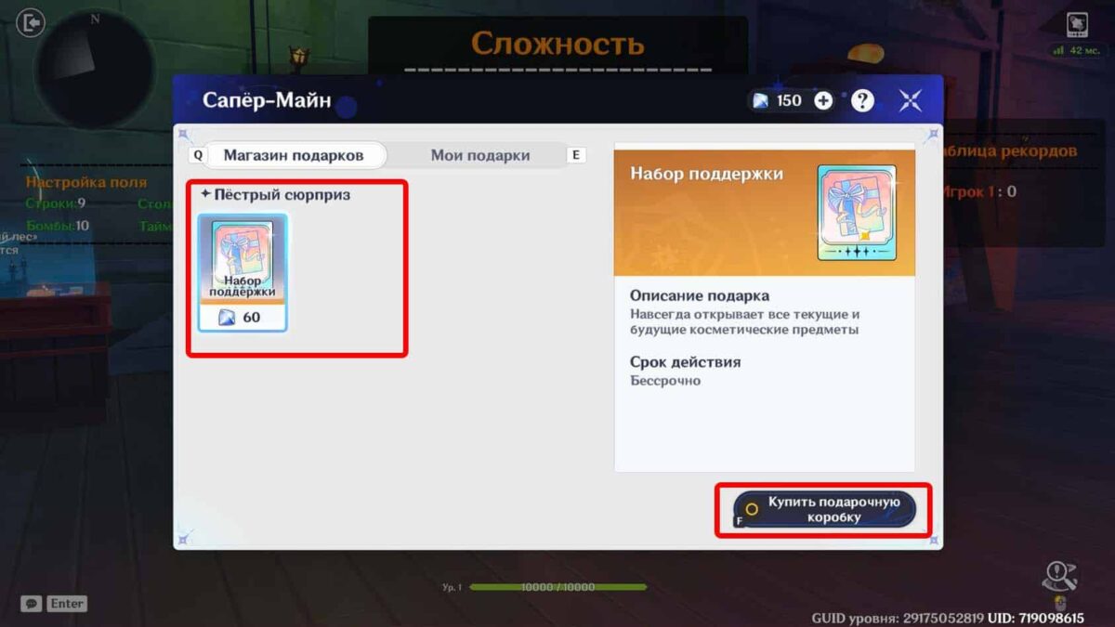Click the plus icon to add currency
Image resolution: width=1115 pixels, height=627 pixels.
pos(823,100)
